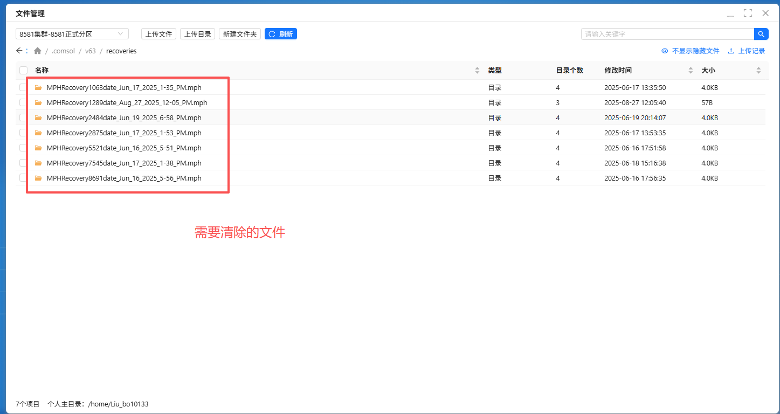780x414 pixels.
Task: Click the 新建文件夹 button
Action: [x=239, y=34]
